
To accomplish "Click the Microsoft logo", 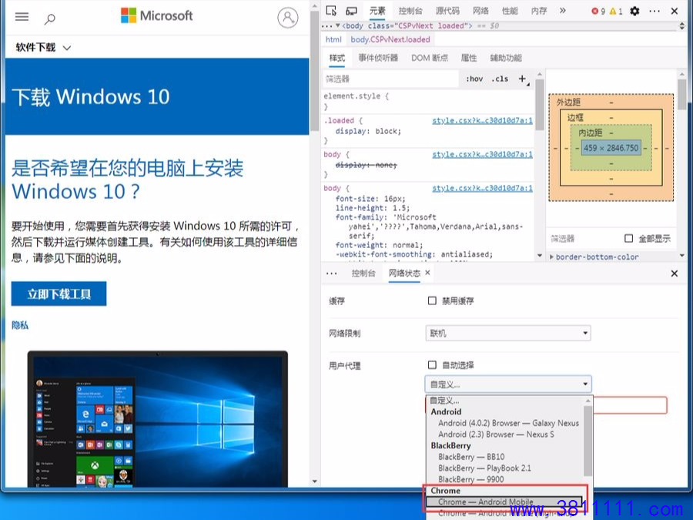I will tap(157, 15).
